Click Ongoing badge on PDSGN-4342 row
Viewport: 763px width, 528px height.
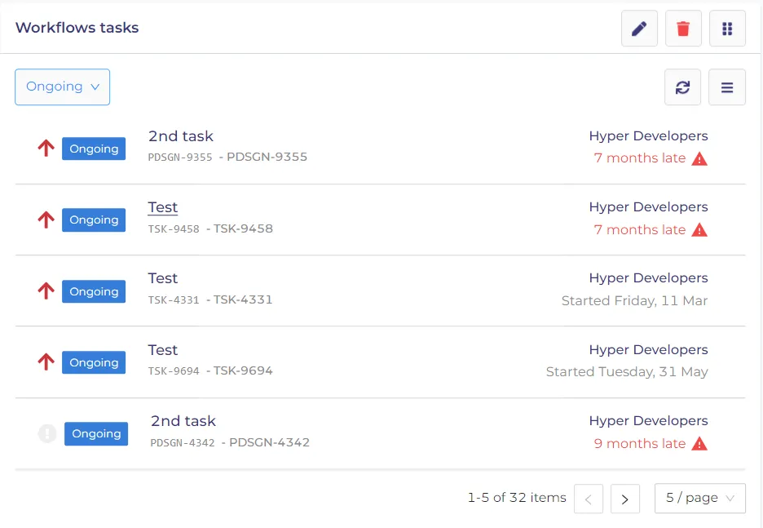(x=96, y=433)
